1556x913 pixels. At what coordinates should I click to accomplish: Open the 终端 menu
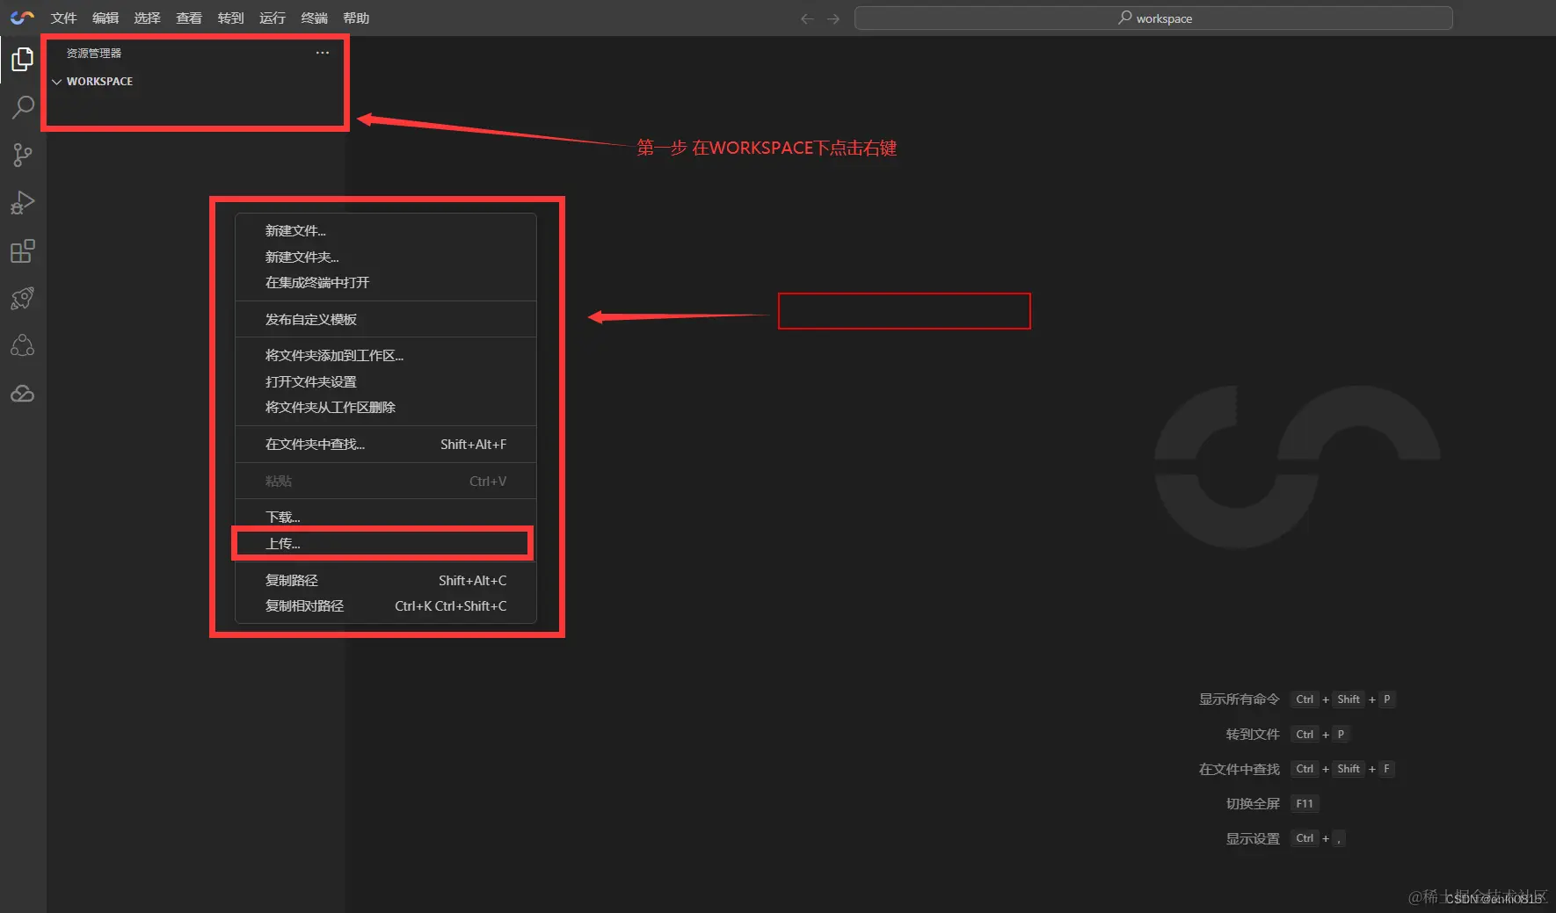[314, 18]
